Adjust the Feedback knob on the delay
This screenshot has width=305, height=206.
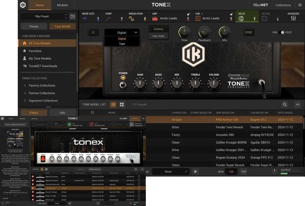tap(204, 32)
